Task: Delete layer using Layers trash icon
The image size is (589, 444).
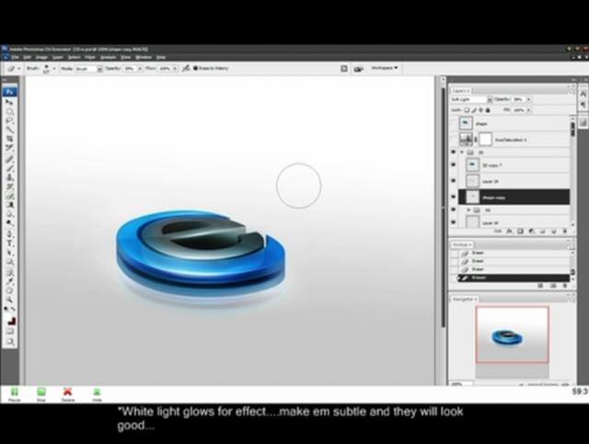Action: point(564,232)
